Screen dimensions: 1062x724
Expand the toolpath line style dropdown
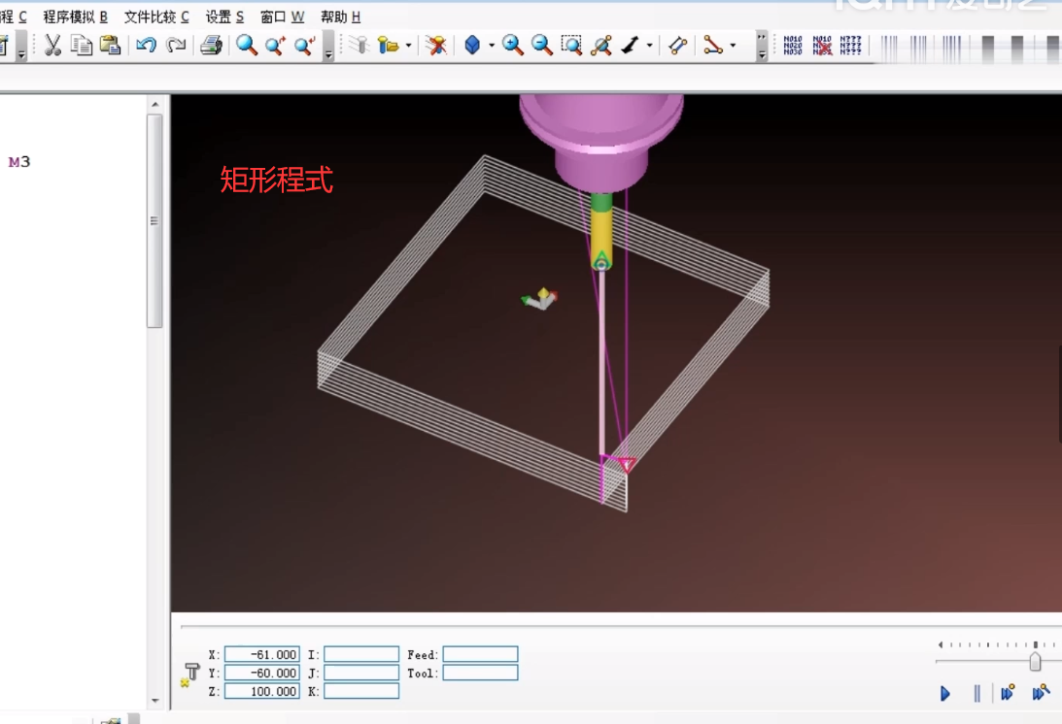coord(733,46)
